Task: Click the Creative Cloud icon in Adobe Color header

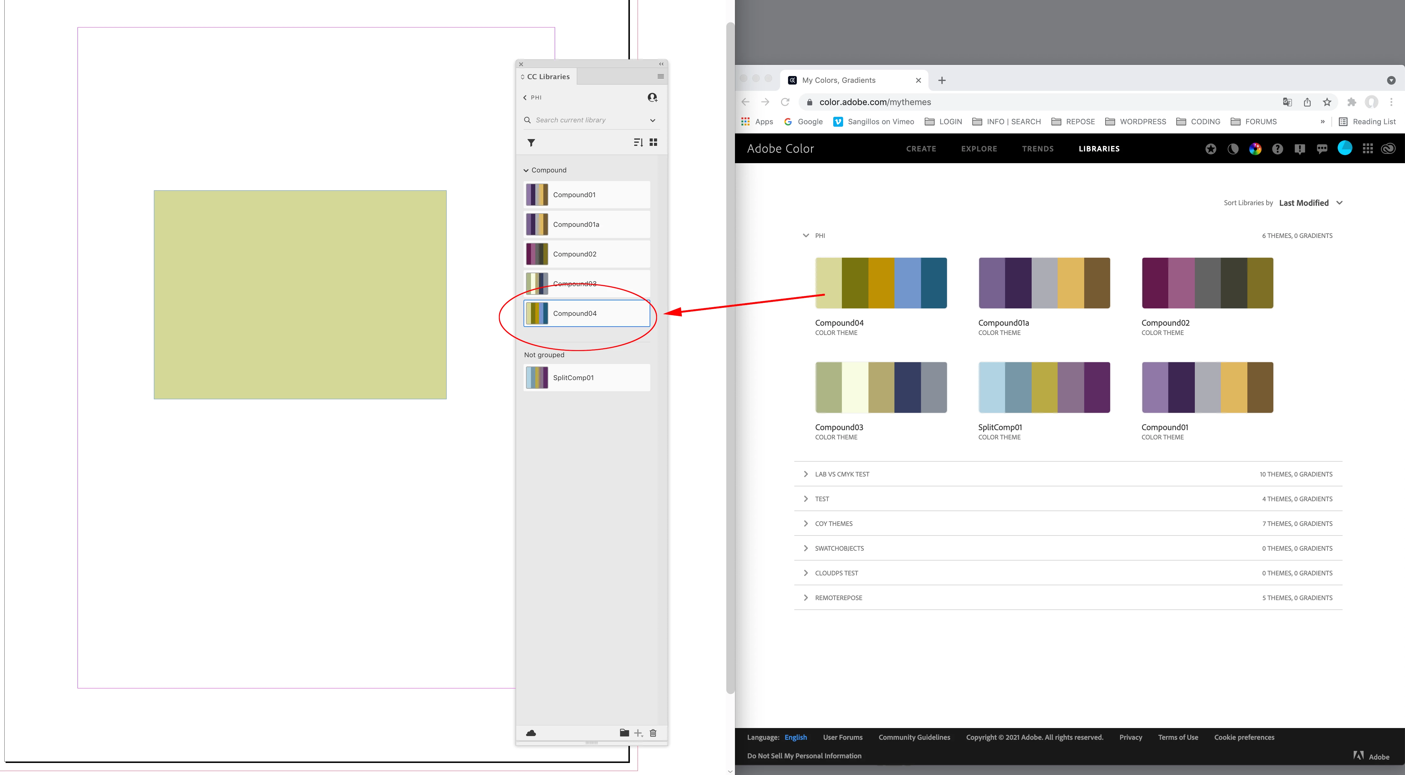Action: coord(1388,148)
